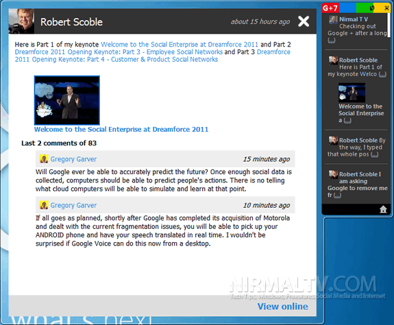Screen dimensions: 394x325
Task: Close the Robert Scoble post flyout
Action: coord(304,21)
